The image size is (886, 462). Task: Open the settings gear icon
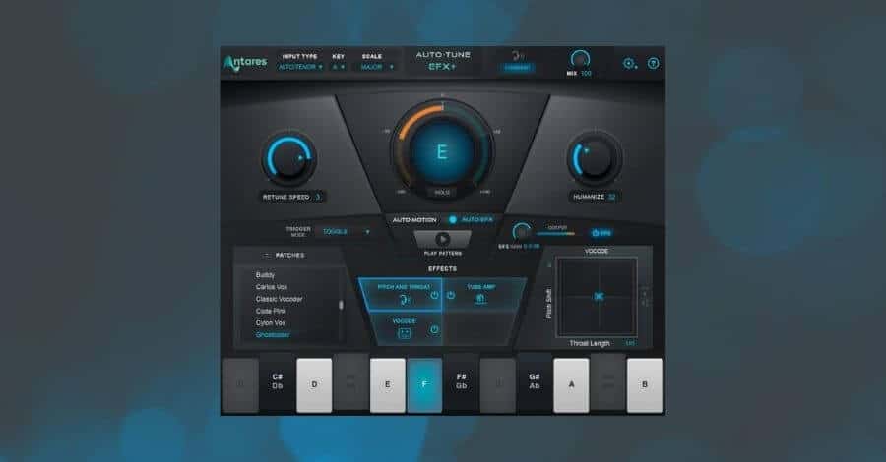629,63
